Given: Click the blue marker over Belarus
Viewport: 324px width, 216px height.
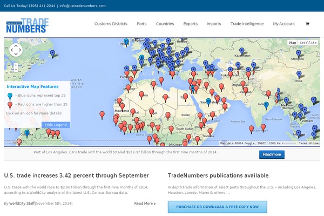Looking at the screenshot, I should (x=182, y=39).
